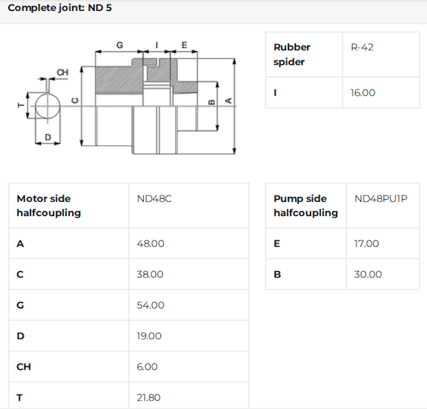
Task: Select the 16.00 value for dimension I
Action: pyautogui.click(x=363, y=93)
